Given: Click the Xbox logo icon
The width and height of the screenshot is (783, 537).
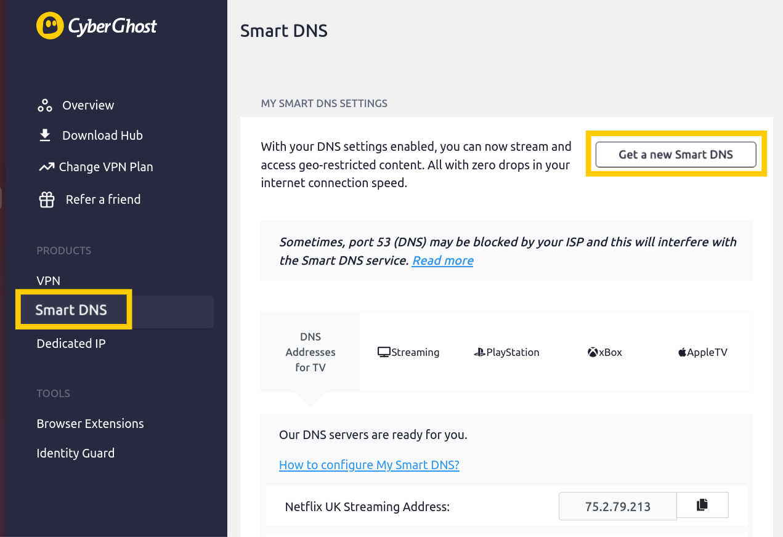Looking at the screenshot, I should 593,352.
